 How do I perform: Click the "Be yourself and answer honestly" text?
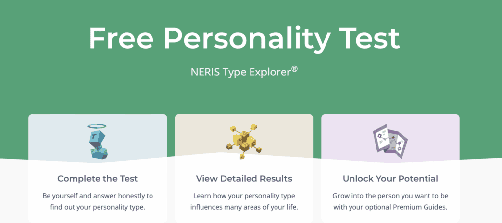[x=98, y=196]
